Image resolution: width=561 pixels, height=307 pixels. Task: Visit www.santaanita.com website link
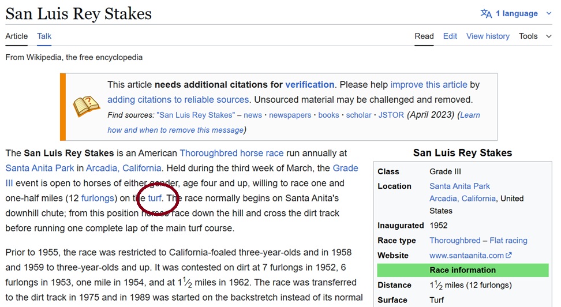pyautogui.click(x=466, y=256)
